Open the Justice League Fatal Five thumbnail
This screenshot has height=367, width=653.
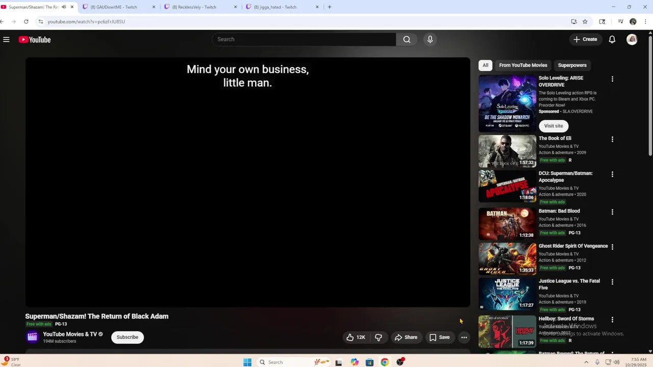click(x=507, y=294)
